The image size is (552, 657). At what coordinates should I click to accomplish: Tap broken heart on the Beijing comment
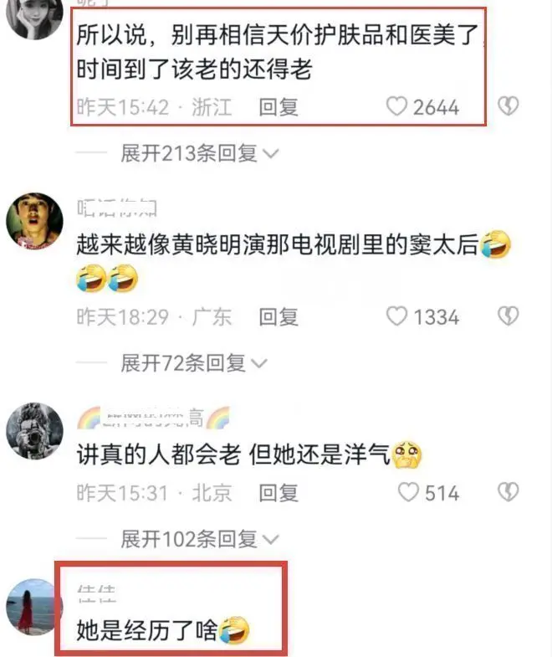(x=508, y=492)
